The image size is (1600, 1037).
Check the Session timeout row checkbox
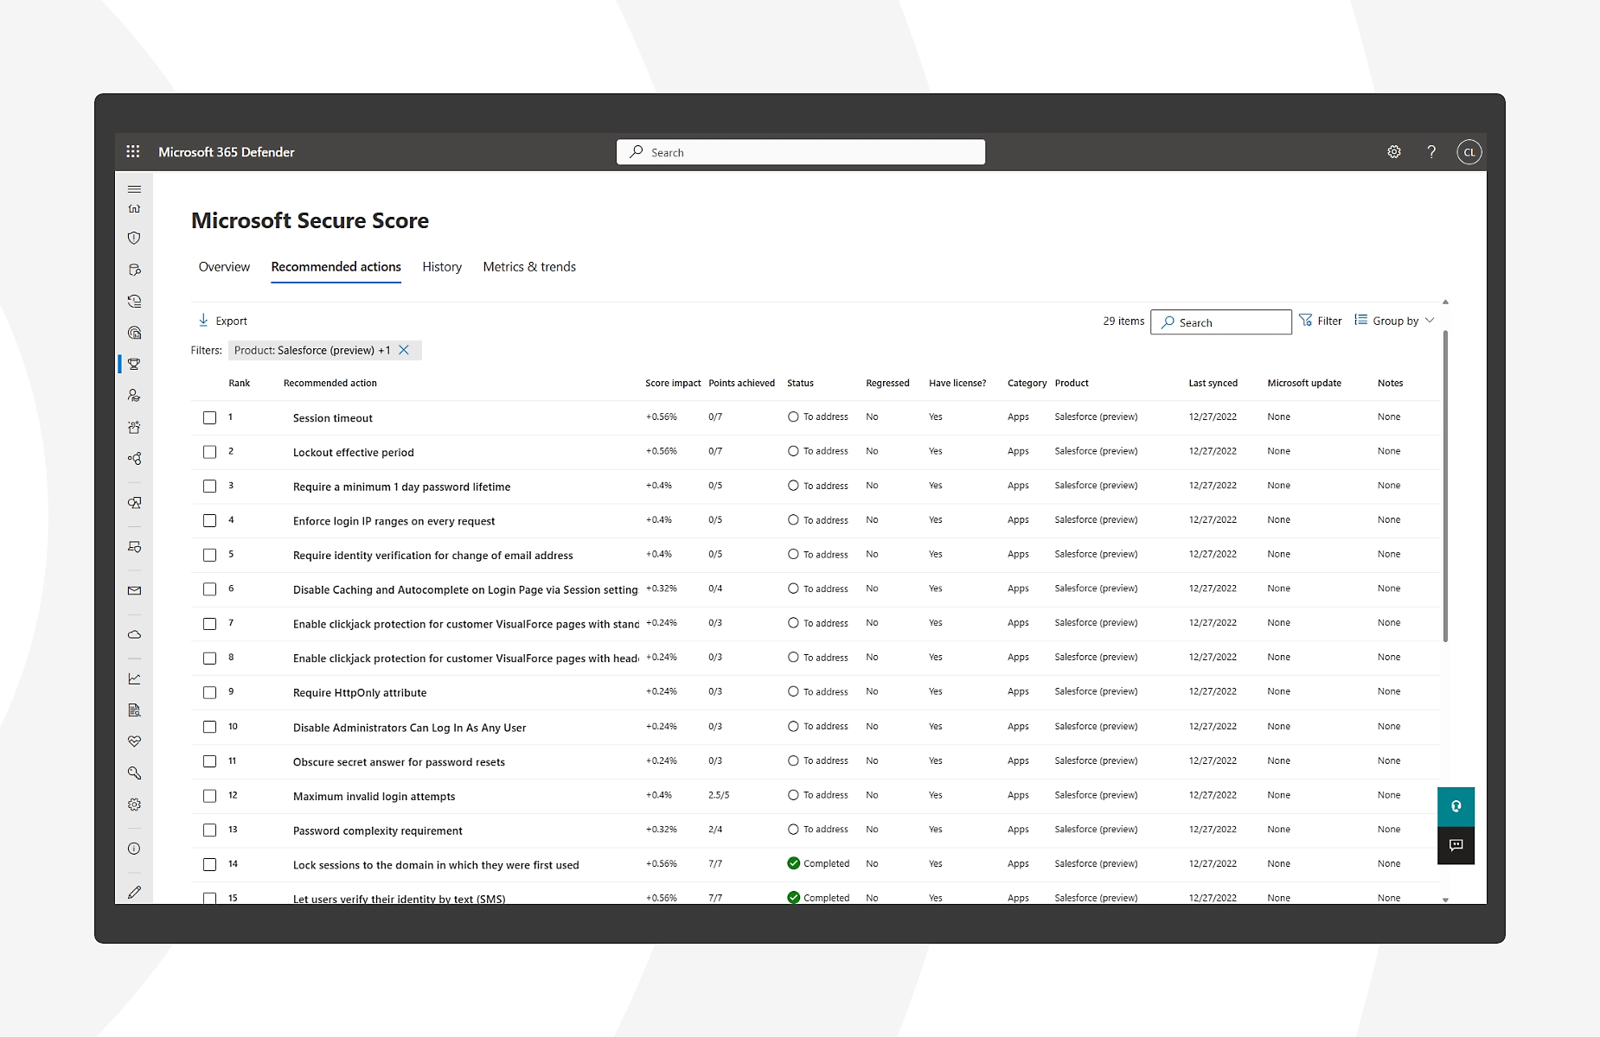(209, 417)
